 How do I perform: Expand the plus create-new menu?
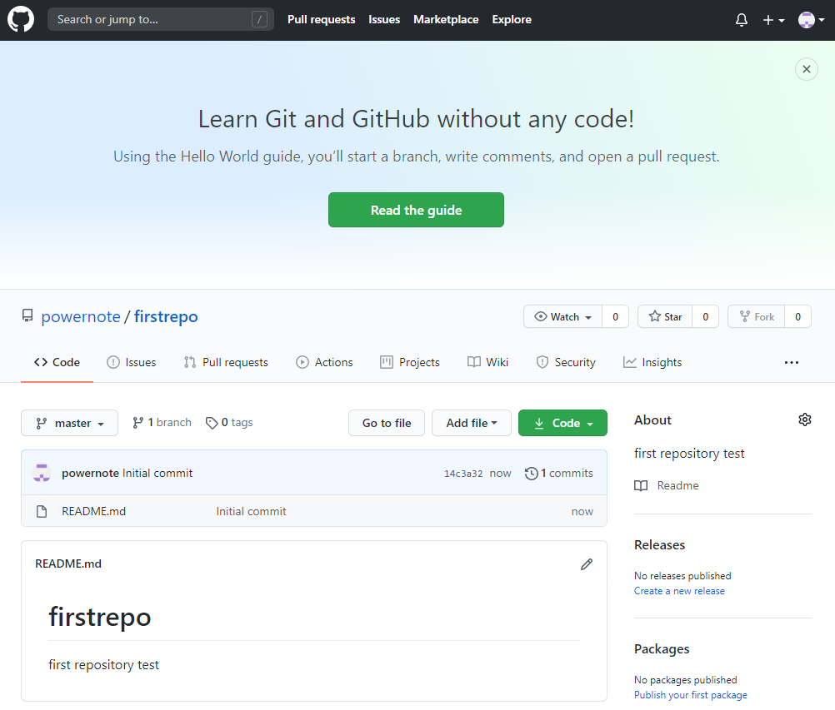pos(774,20)
